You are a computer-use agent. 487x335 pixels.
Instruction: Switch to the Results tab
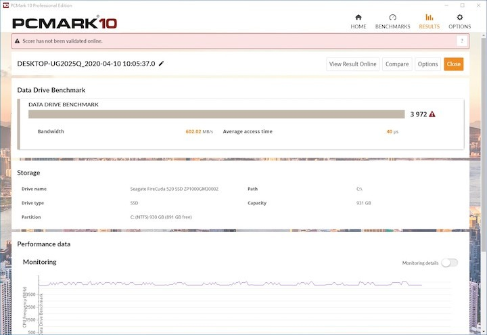click(429, 21)
